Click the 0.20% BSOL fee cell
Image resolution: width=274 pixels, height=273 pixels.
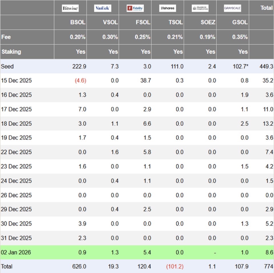pos(78,37)
